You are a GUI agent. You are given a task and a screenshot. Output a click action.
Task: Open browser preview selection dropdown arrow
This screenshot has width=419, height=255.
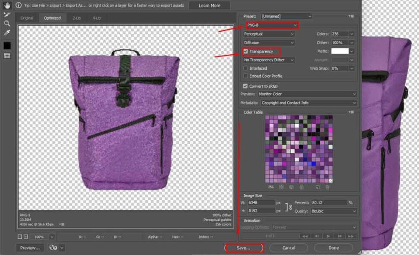click(x=62, y=248)
